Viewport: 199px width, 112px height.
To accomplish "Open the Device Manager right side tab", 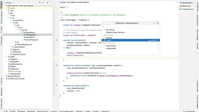I will [198, 35].
